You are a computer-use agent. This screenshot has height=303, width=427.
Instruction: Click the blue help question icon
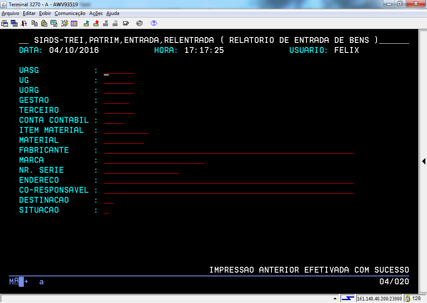[x=154, y=23]
